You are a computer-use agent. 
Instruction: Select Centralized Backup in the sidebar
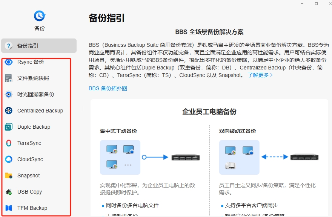[x=40, y=111]
